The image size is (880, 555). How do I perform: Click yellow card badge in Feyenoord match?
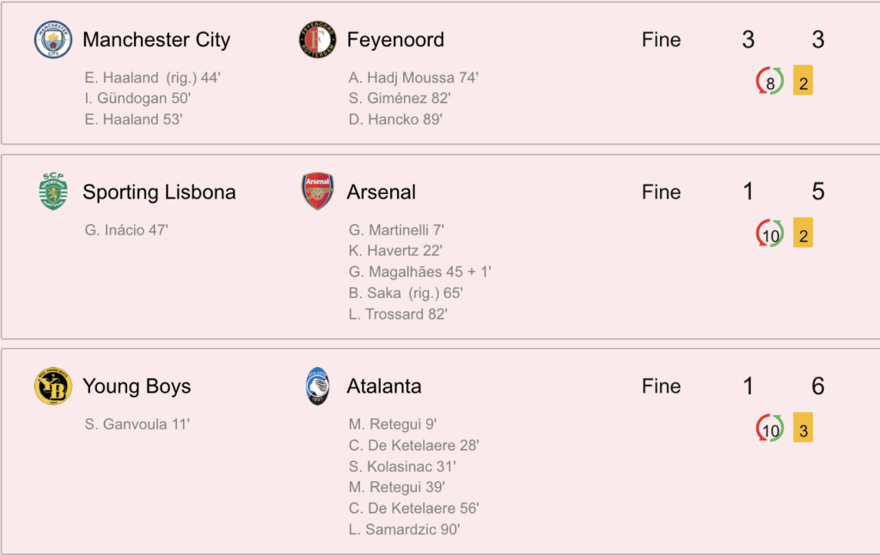(804, 80)
